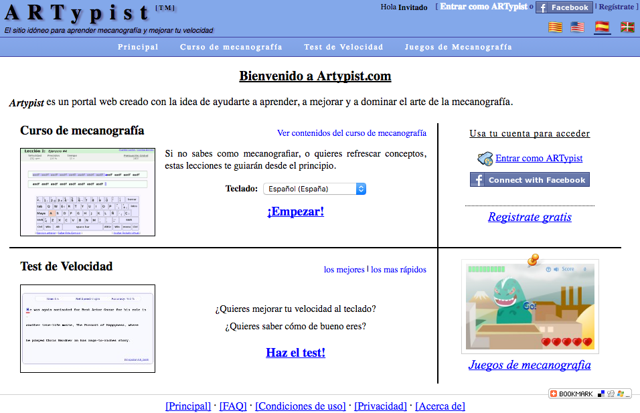Open the Teclado keyboard layout dropdown
640x413 pixels.
click(315, 189)
